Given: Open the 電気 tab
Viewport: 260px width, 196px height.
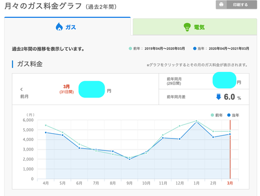Looking at the screenshot, I should pyautogui.click(x=195, y=27).
